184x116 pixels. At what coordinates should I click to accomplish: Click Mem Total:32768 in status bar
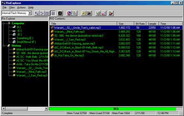pyautogui.click(x=77, y=113)
